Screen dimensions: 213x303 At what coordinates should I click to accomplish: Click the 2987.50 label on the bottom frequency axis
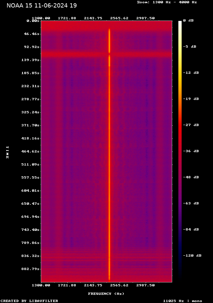point(145,285)
